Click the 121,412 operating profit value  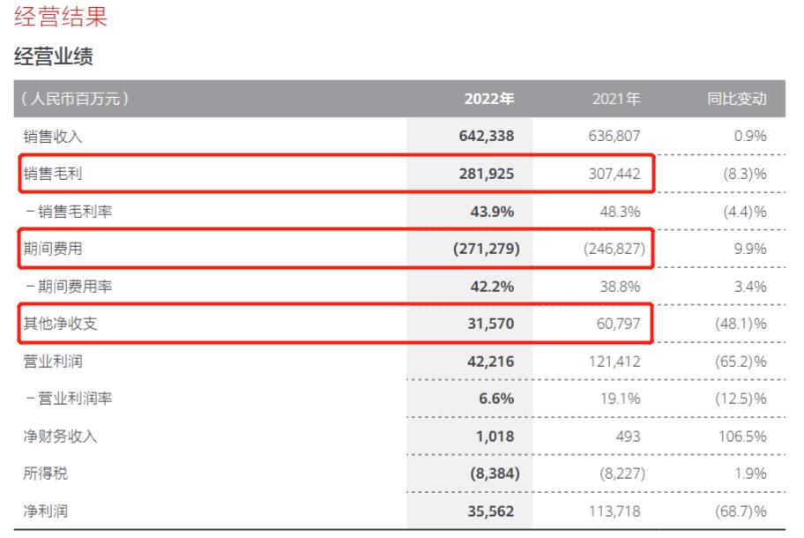(x=613, y=362)
